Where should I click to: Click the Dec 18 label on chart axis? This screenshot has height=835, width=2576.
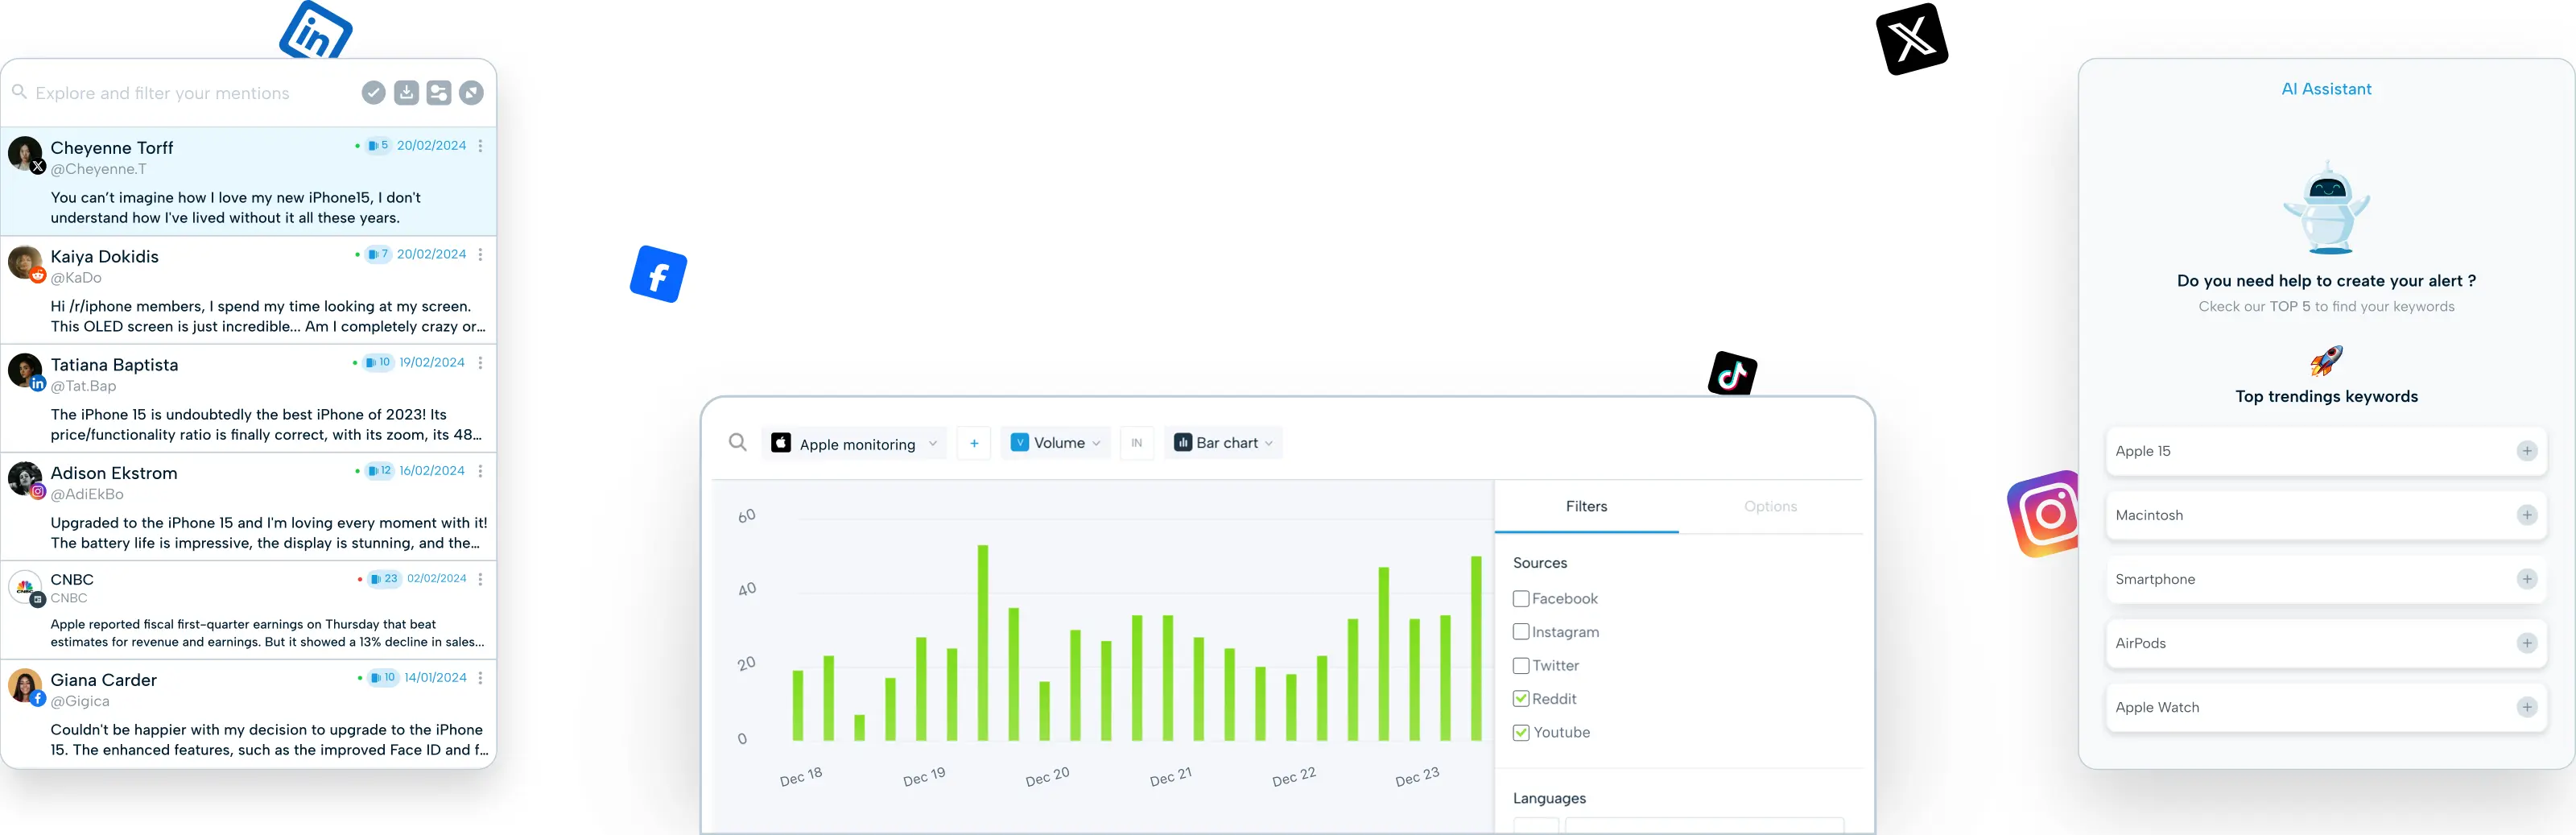tap(801, 776)
